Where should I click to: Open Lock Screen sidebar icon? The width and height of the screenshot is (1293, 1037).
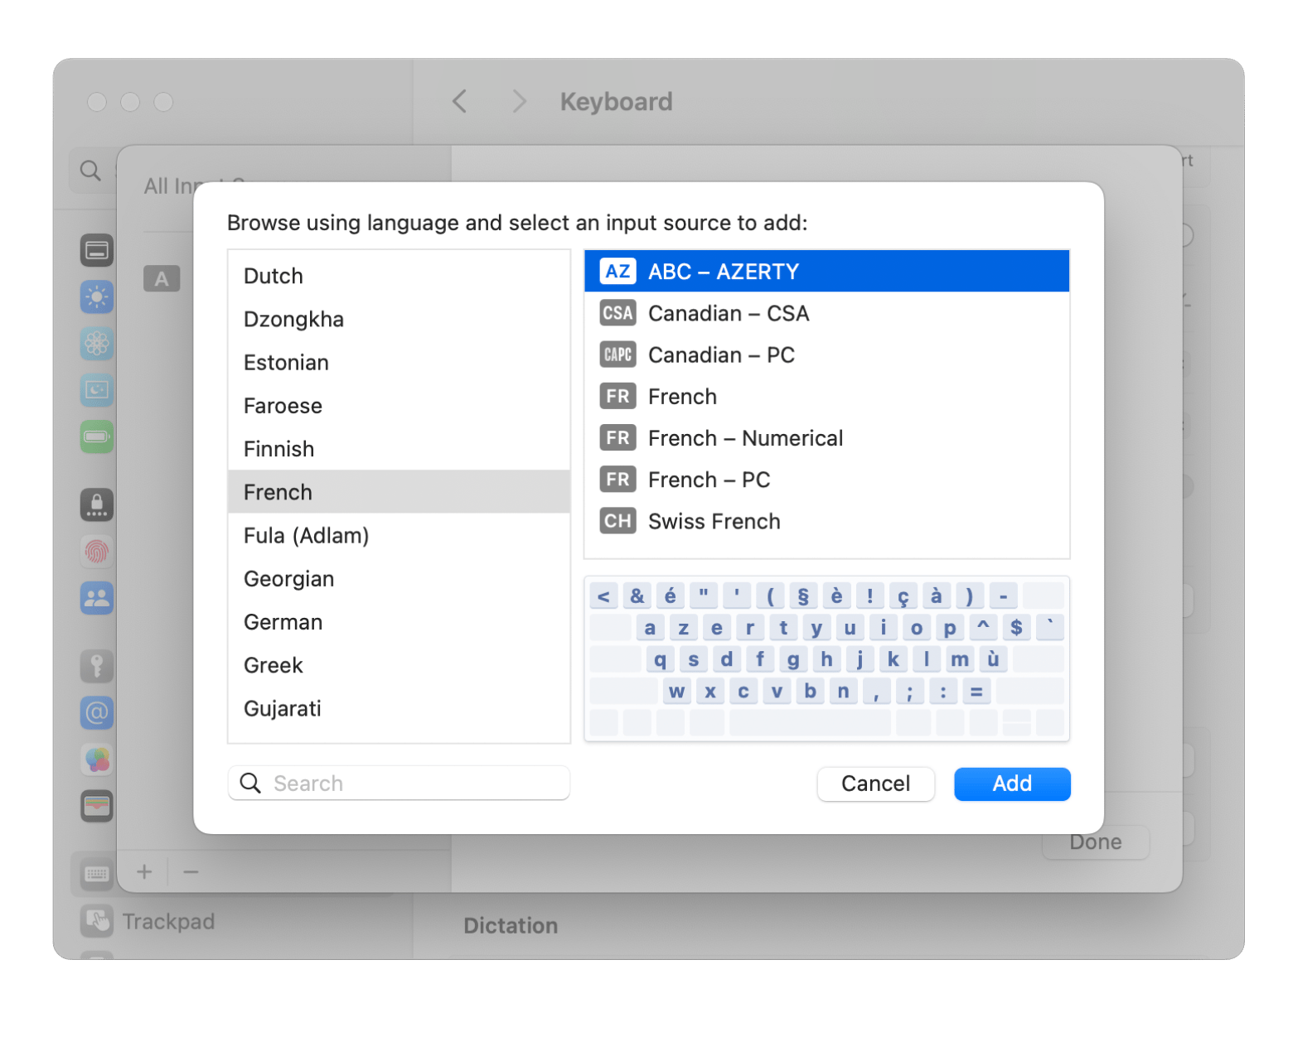[97, 504]
